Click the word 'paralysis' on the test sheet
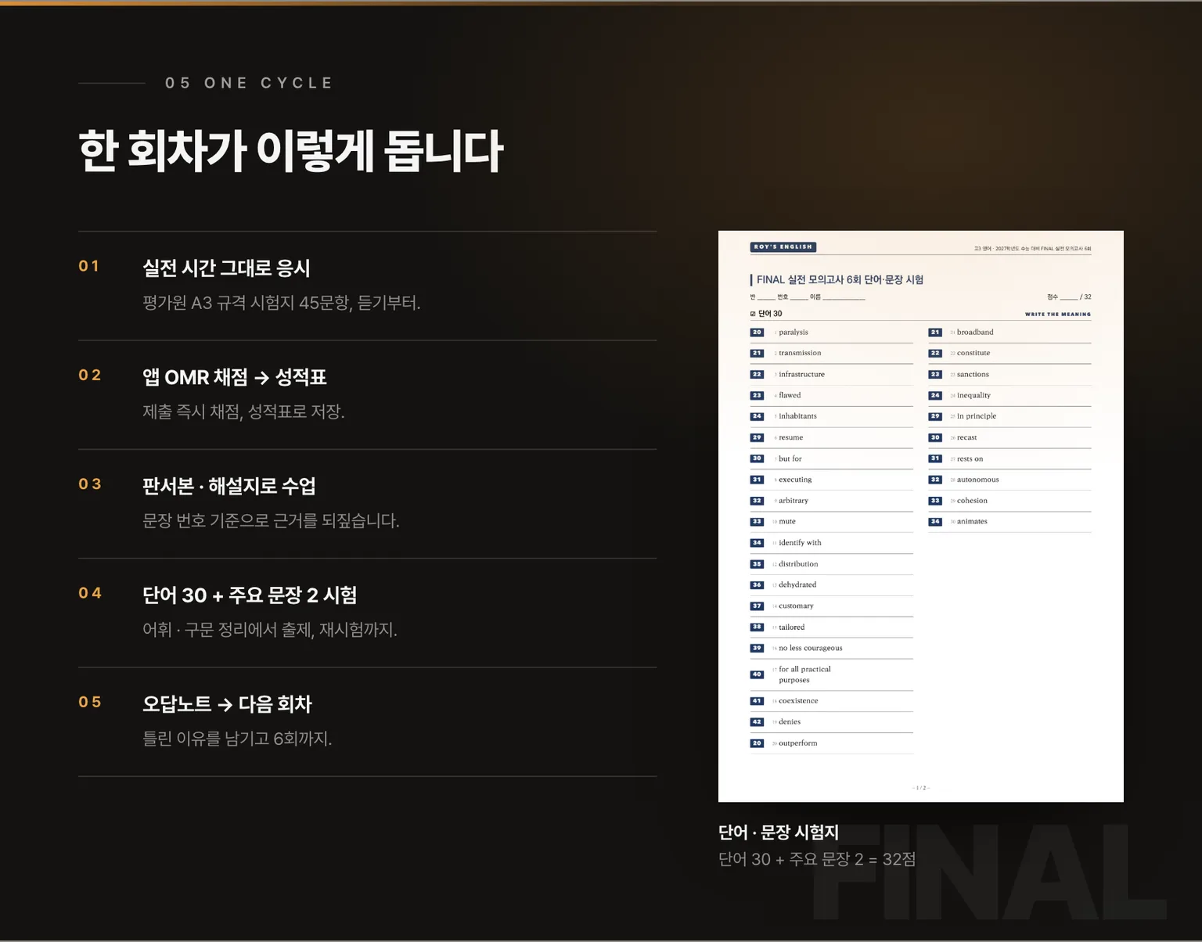Viewport: 1202px width, 942px height. tap(794, 333)
